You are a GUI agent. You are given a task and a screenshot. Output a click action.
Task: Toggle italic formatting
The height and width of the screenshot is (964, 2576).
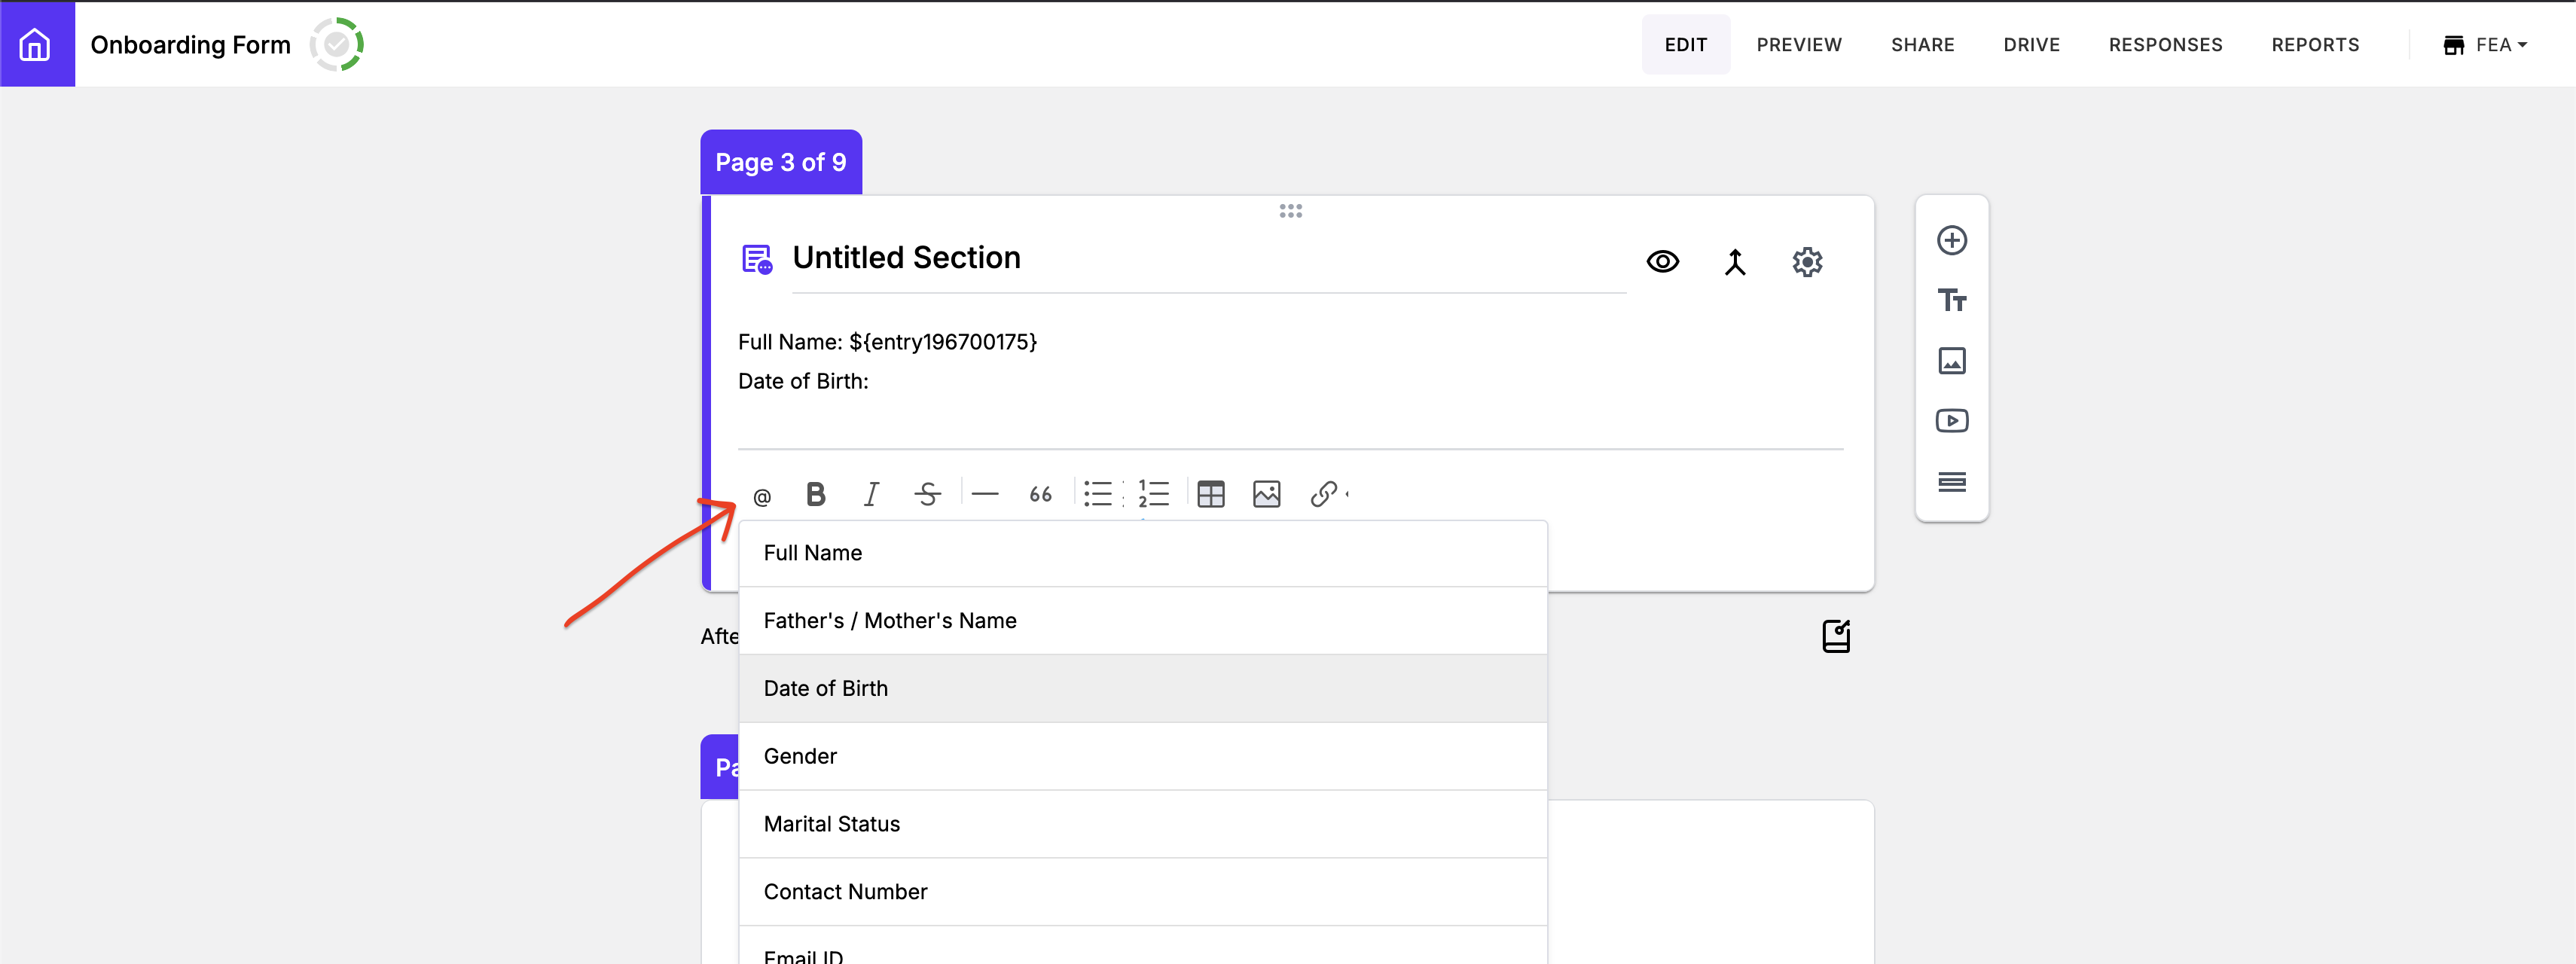[871, 494]
